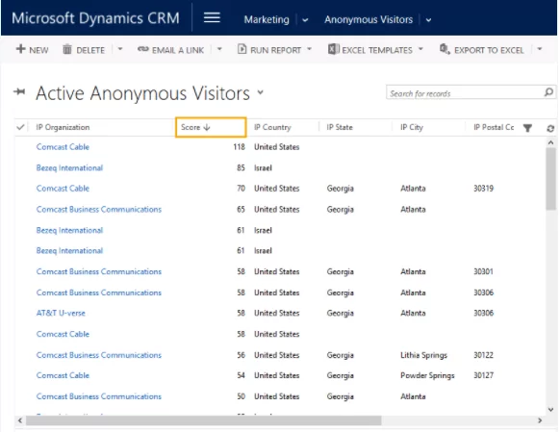
Task: Sort by the IP State column header
Action: 340,127
